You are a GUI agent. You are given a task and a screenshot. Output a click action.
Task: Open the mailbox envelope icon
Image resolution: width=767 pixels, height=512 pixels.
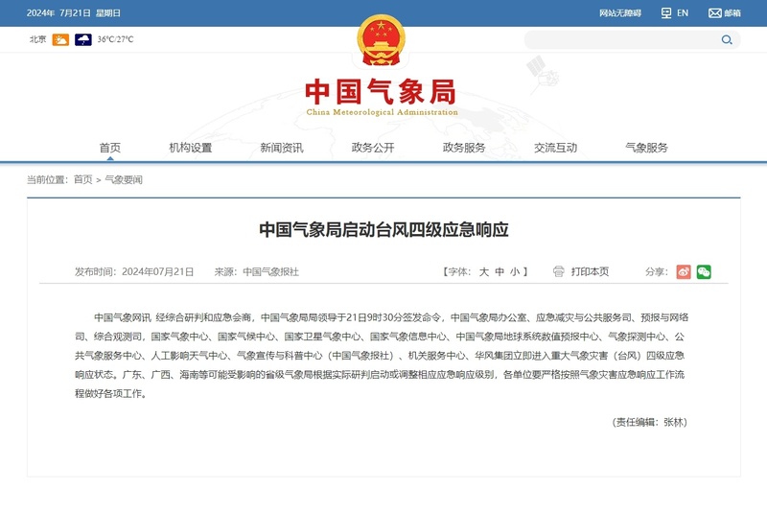coord(714,13)
